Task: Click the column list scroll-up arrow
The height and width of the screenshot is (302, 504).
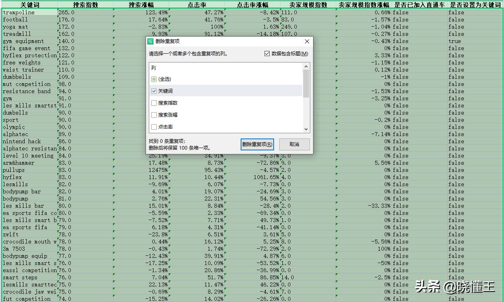Action: point(306,66)
